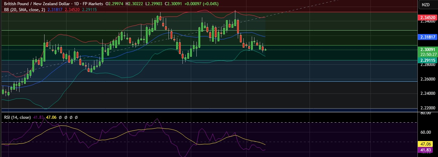Click the blue 2.31817 basis price label
This screenshot has height=157, width=438.
coord(428,36)
